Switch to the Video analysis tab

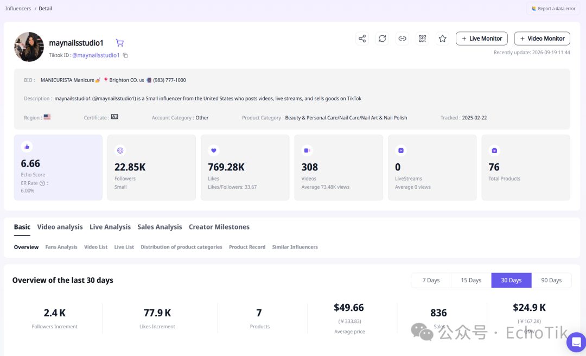(60, 227)
